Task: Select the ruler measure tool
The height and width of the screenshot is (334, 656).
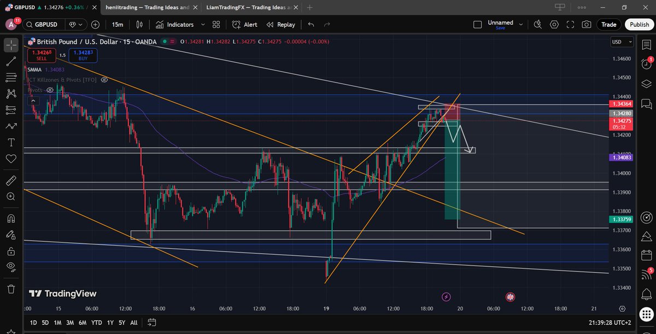Action: (11, 180)
